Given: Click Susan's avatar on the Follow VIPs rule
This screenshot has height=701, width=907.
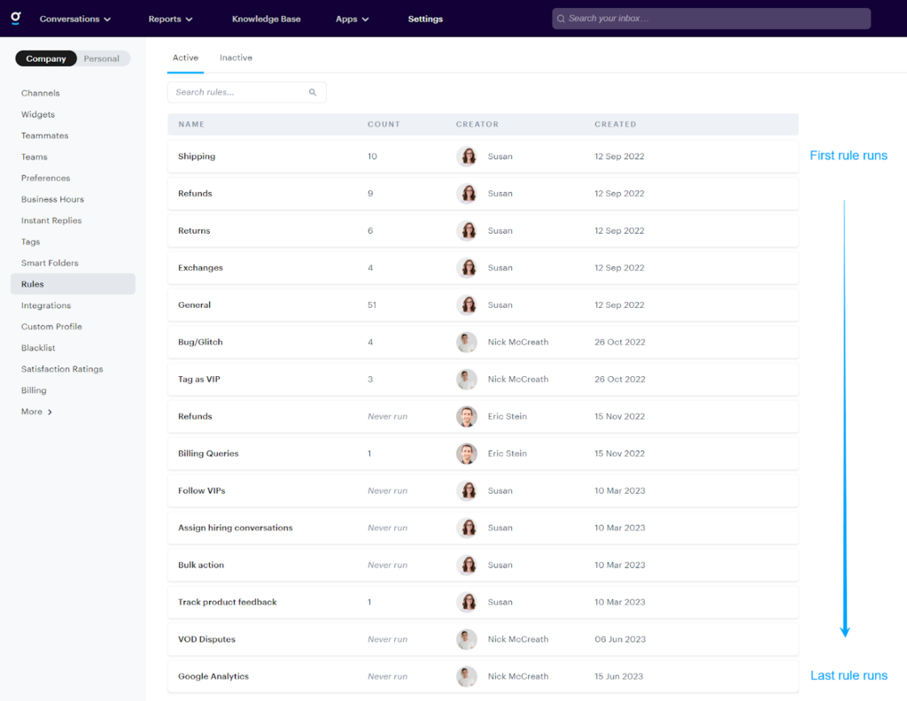Looking at the screenshot, I should point(468,490).
